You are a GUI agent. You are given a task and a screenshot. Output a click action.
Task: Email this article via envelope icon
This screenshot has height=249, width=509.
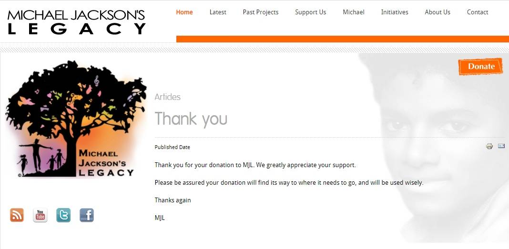click(501, 146)
